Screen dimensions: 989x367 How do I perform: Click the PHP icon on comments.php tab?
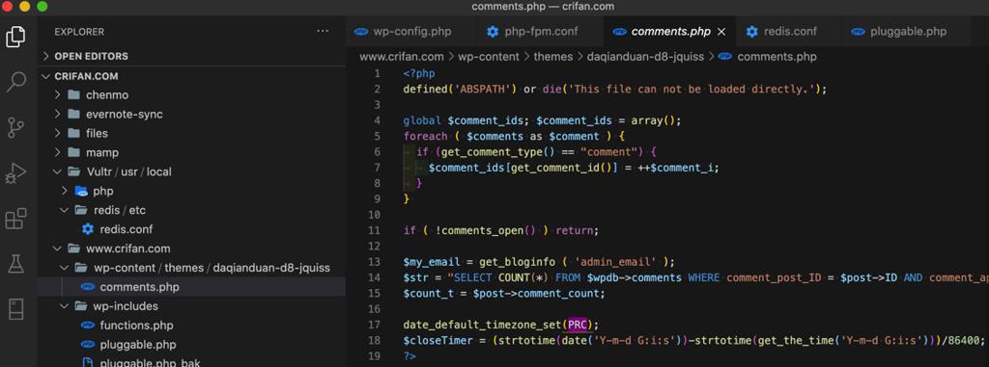pos(619,32)
